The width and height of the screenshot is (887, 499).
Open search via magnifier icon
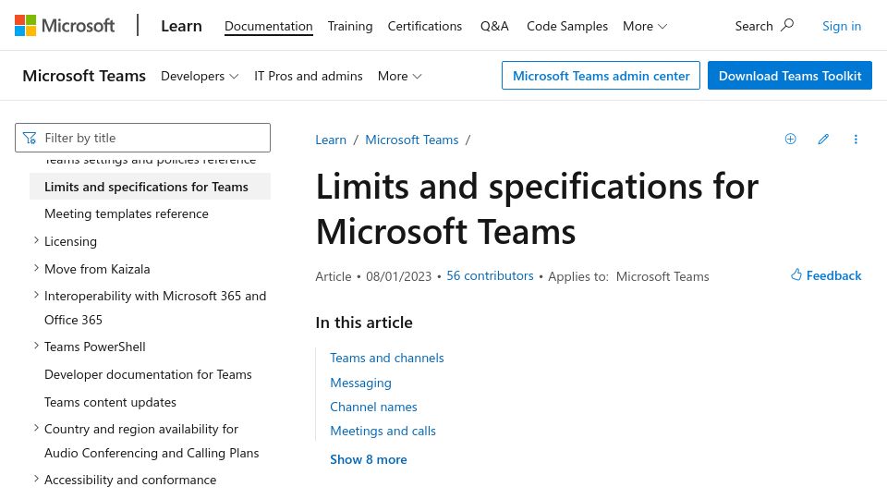(x=787, y=26)
